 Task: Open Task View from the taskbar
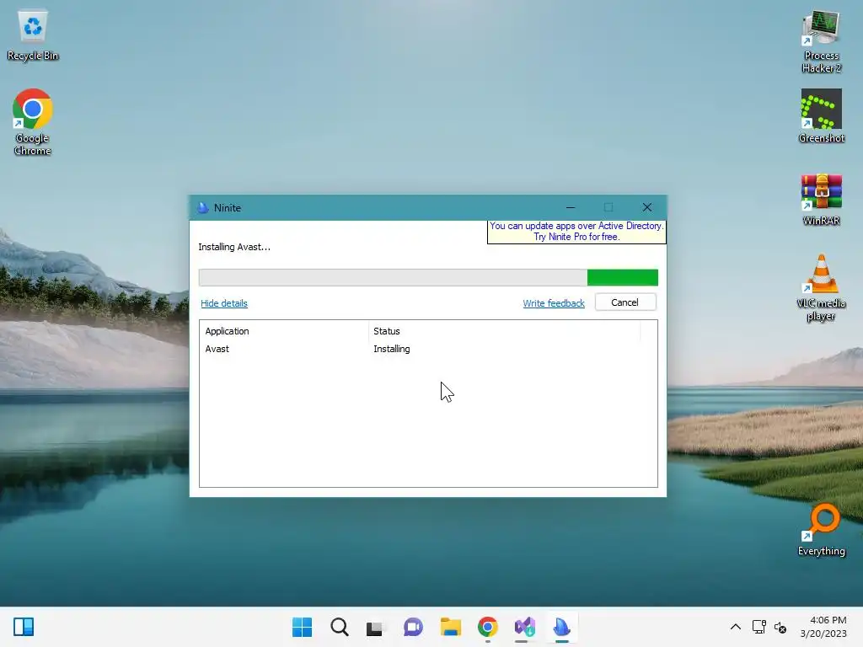pyautogui.click(x=375, y=627)
